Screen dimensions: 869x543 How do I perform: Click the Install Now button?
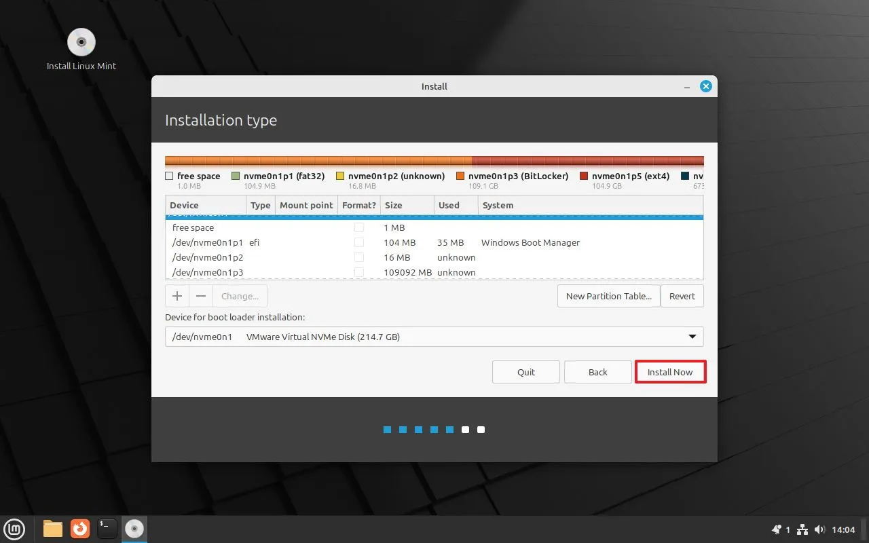(670, 372)
